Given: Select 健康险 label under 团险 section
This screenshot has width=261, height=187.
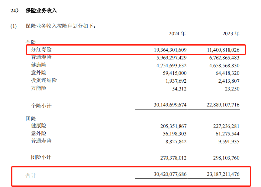Looking at the screenshot, I should pyautogui.click(x=39, y=125).
